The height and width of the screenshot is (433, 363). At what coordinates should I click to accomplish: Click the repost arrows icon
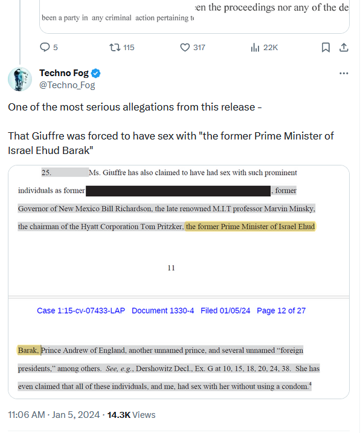tap(112, 48)
